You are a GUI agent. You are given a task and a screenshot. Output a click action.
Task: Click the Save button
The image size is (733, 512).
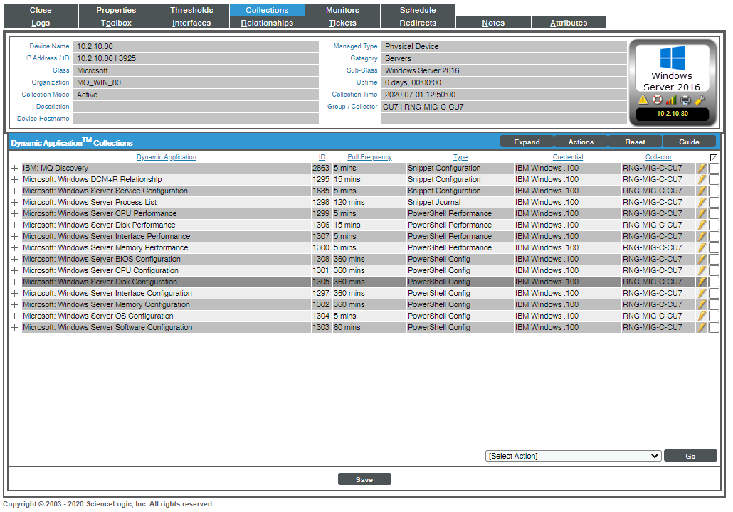(364, 479)
